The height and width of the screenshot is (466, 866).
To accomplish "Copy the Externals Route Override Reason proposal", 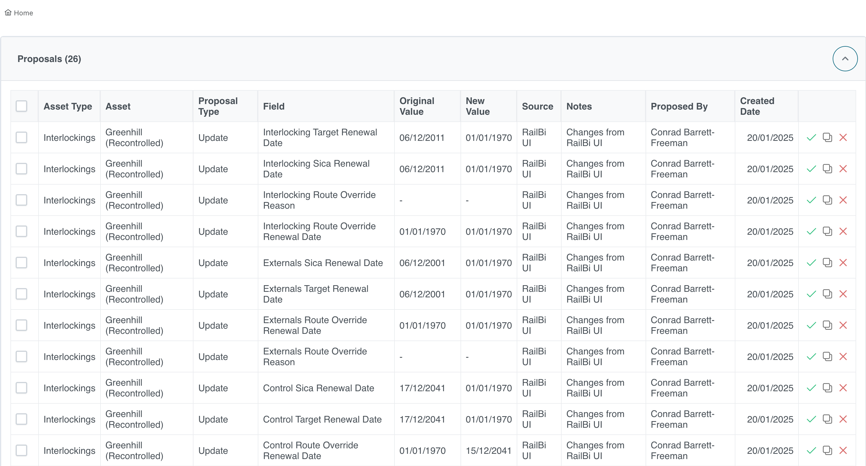I will point(827,357).
